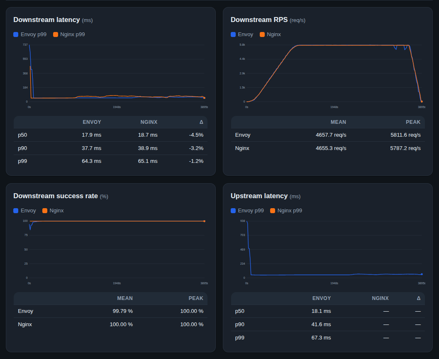Click the blue Envoy p99 swatch in Upstream latency
This screenshot has height=359, width=439.
coord(233,211)
